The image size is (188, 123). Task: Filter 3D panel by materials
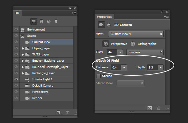[x=49, y=21]
